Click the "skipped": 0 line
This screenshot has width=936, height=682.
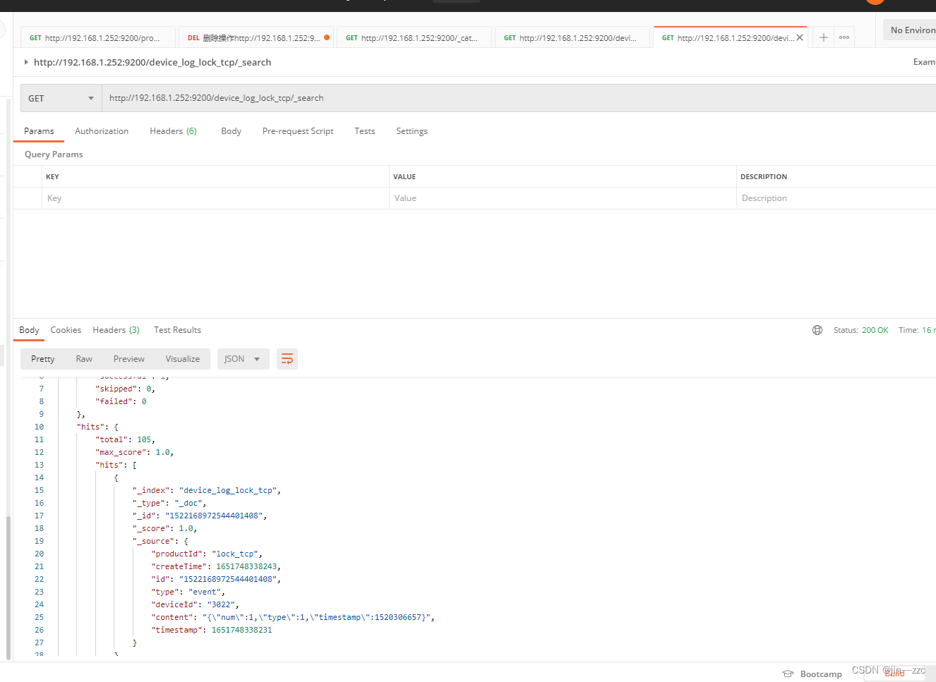pos(125,389)
